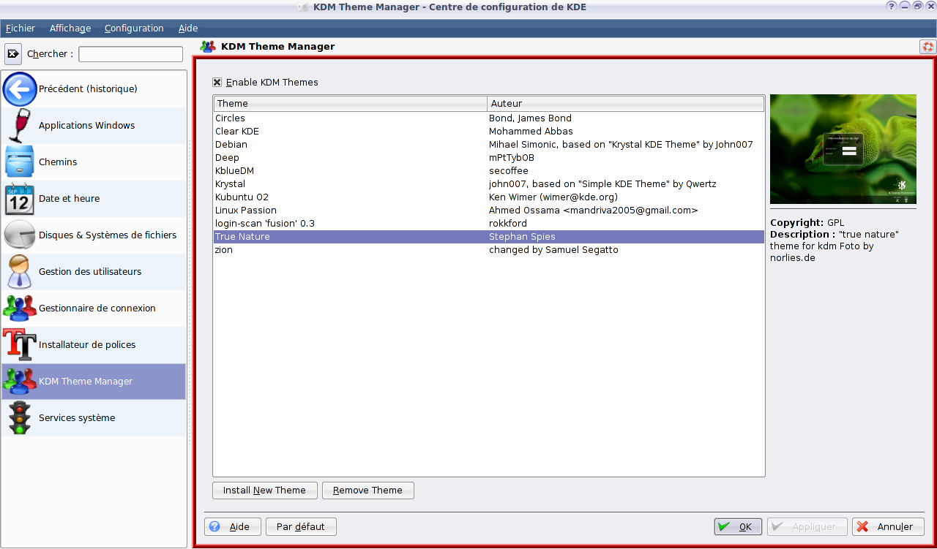Screen dimensions: 937x549
Task: Click the Annuler cancel button
Action: (x=888, y=527)
